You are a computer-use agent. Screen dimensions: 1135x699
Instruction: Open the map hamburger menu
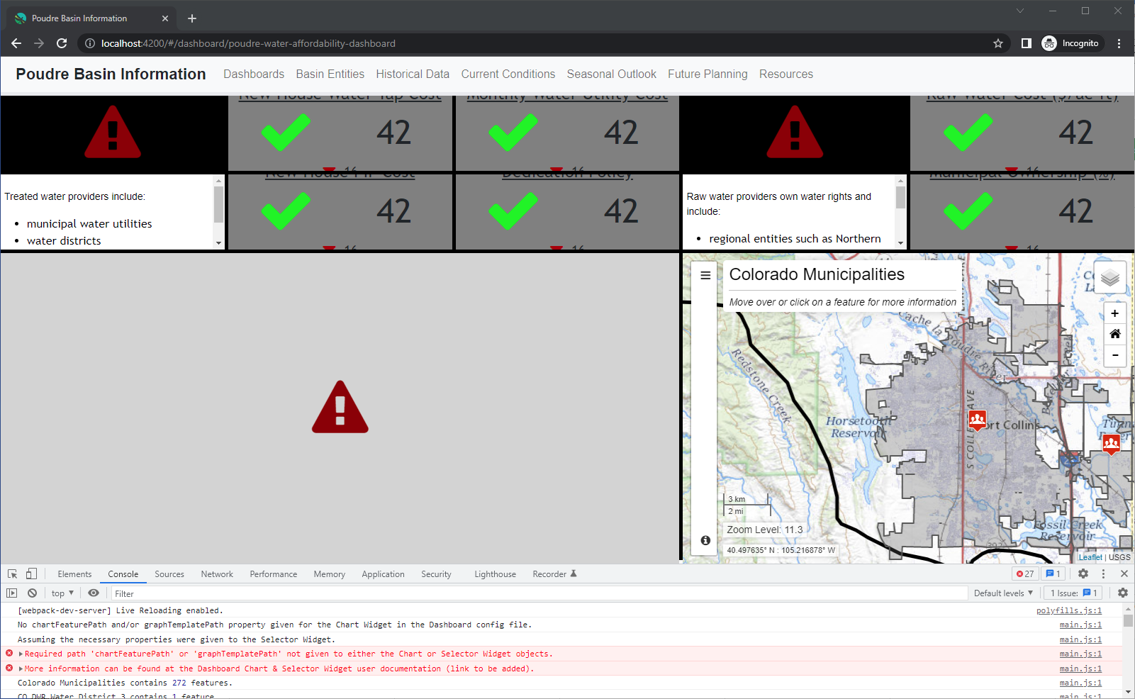click(x=704, y=274)
